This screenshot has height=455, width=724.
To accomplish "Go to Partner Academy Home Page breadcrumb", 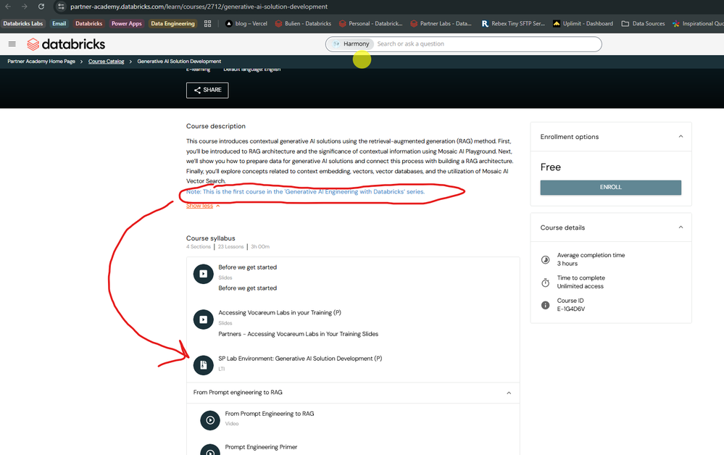I will pos(41,62).
